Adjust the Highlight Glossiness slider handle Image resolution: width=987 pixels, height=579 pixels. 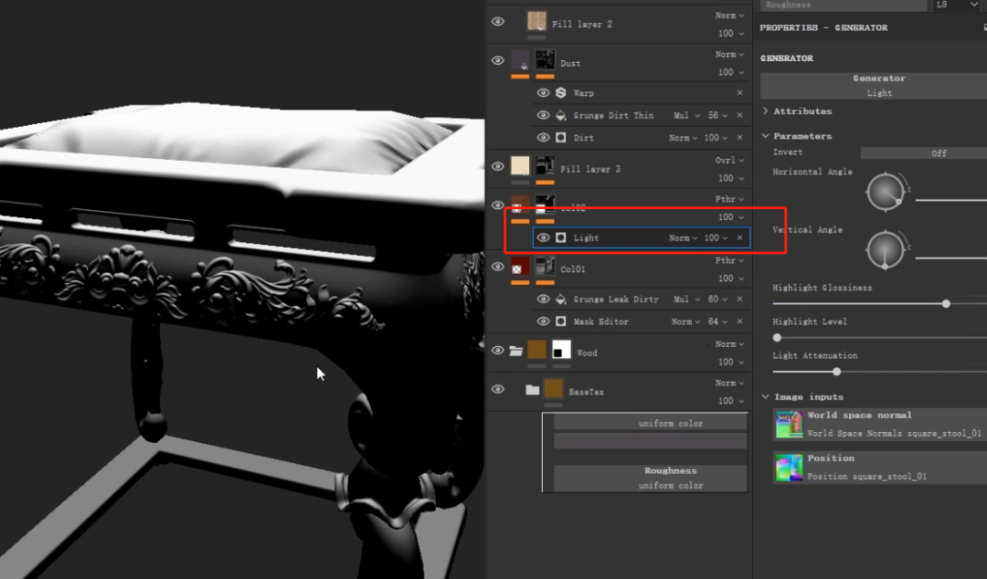coord(946,303)
